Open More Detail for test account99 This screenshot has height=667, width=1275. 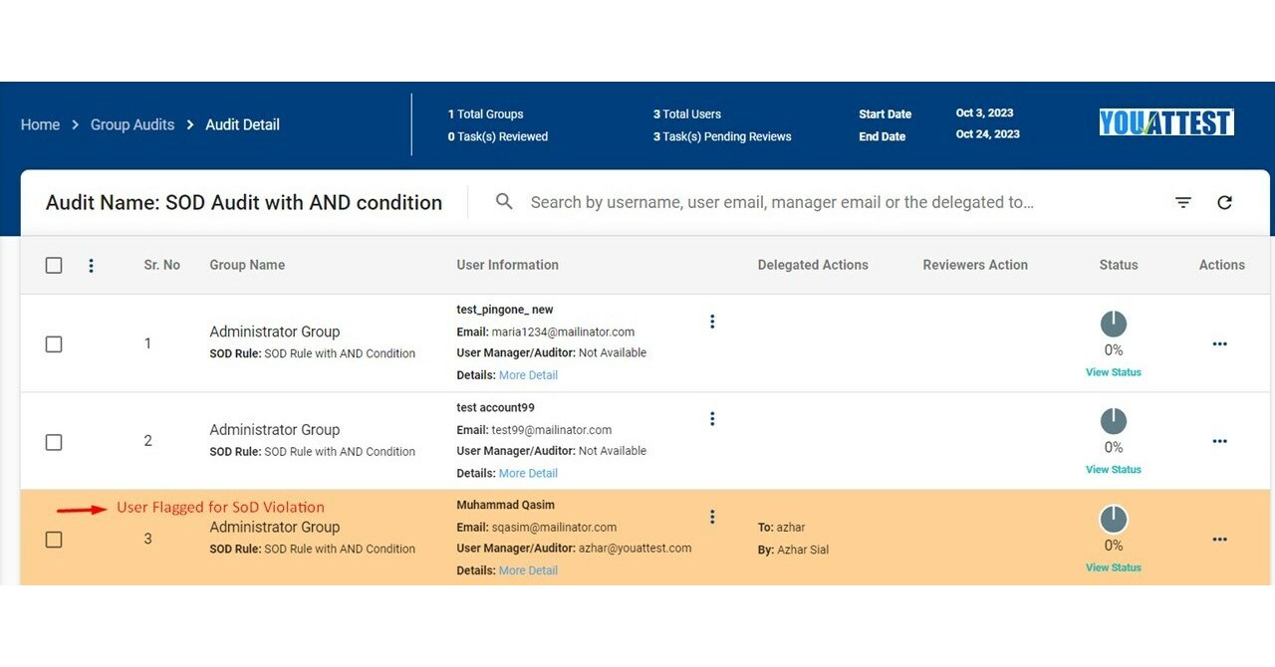(529, 473)
